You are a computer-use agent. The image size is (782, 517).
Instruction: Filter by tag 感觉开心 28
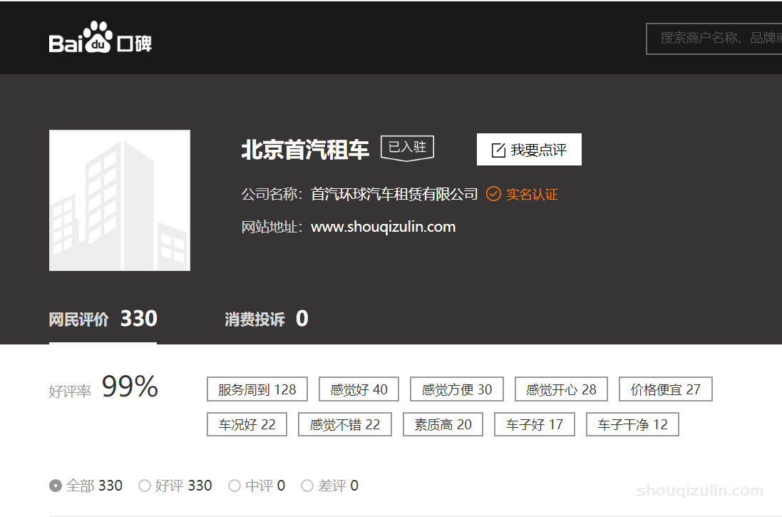coord(561,389)
